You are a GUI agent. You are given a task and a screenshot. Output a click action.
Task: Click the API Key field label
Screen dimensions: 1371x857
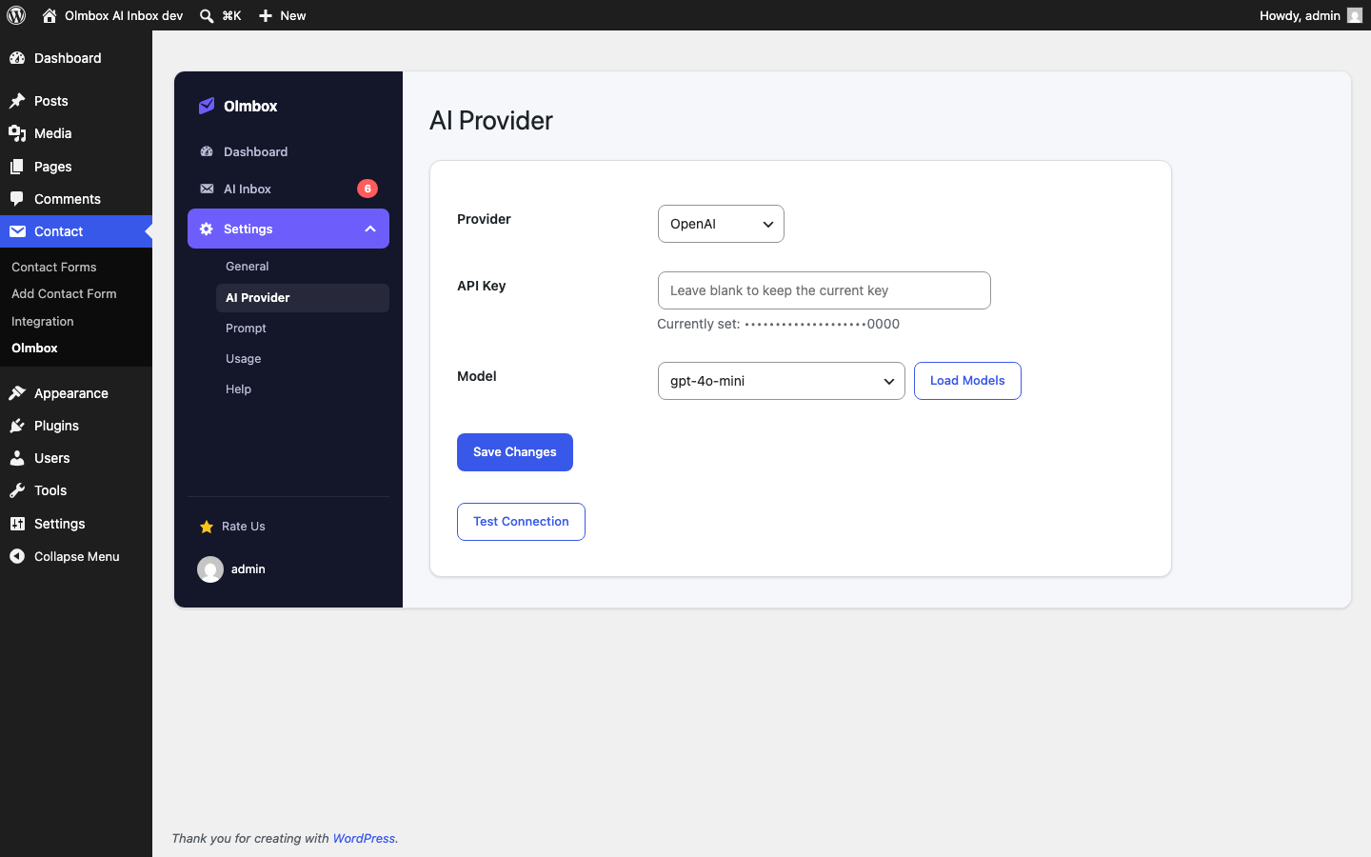click(x=482, y=286)
